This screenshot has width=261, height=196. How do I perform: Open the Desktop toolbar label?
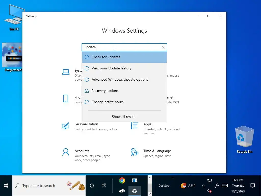[164, 186]
